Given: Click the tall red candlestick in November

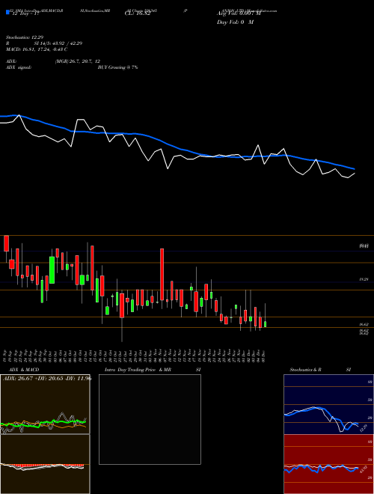Looking at the screenshot, I should (162, 275).
